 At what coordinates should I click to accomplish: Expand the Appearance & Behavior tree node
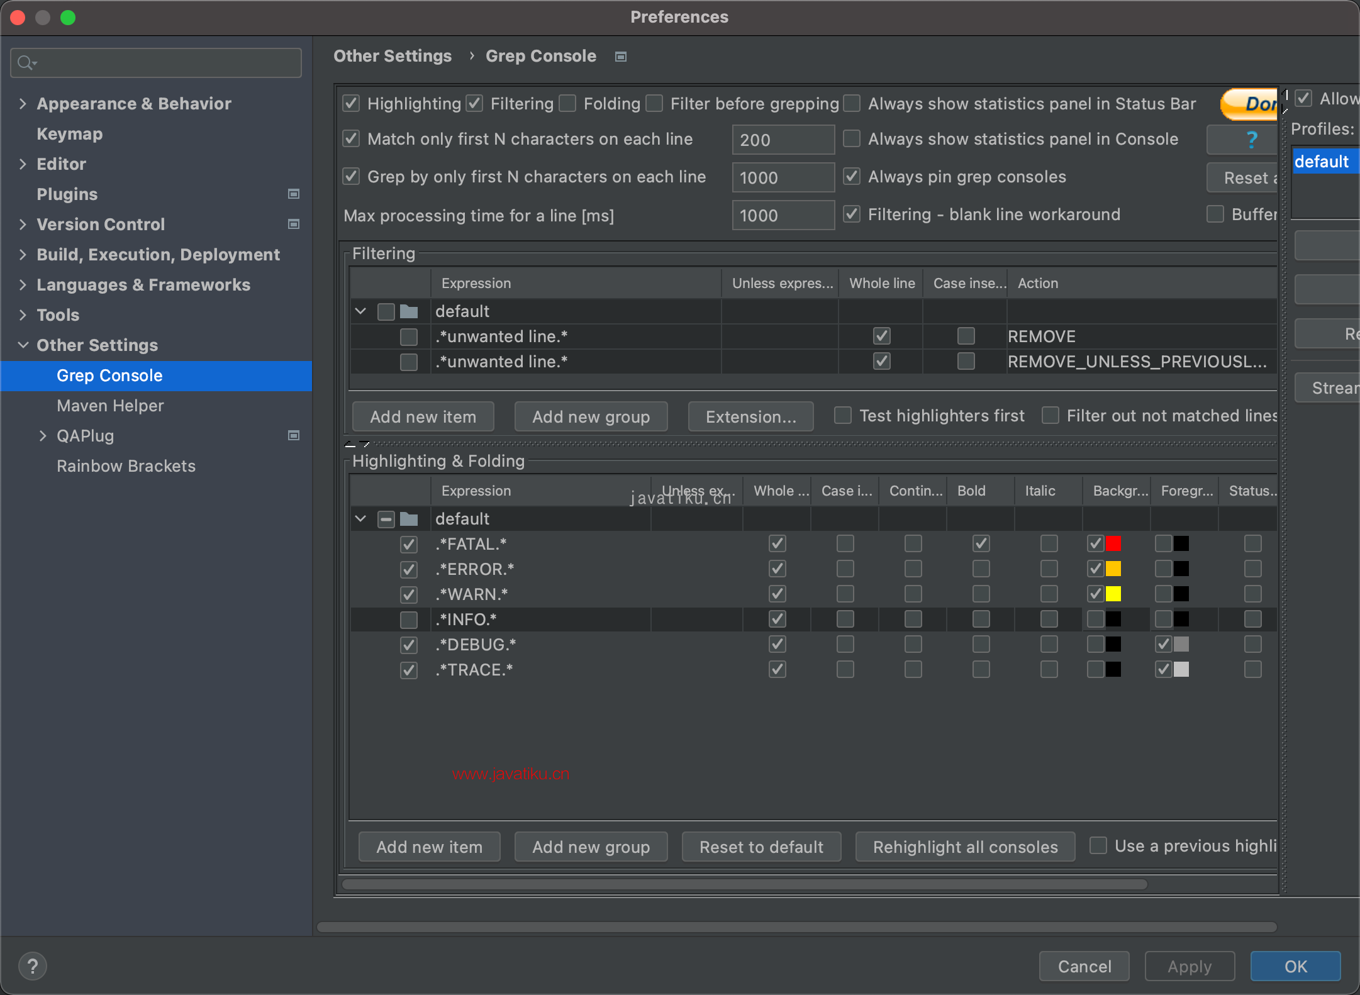pos(23,104)
